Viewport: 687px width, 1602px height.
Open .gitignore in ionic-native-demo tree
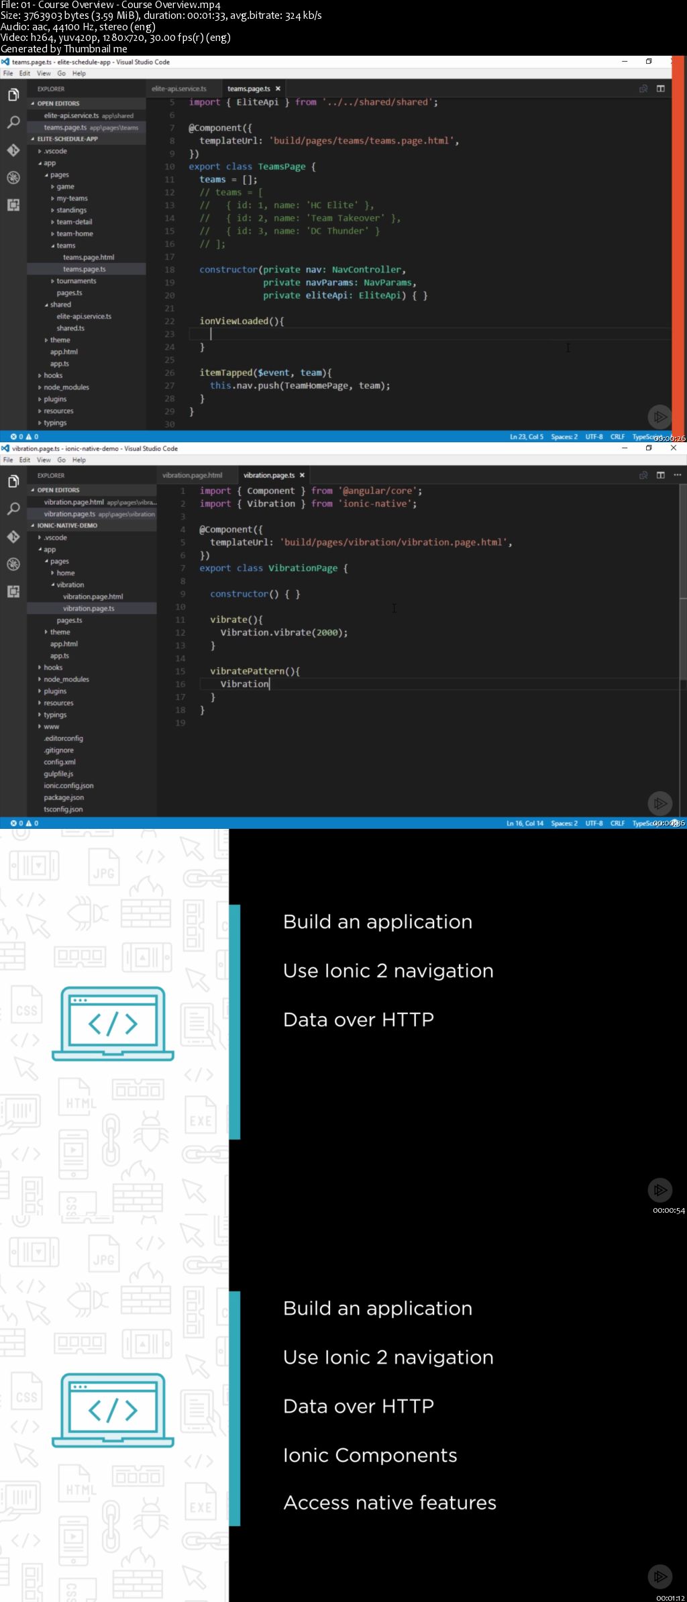click(58, 750)
